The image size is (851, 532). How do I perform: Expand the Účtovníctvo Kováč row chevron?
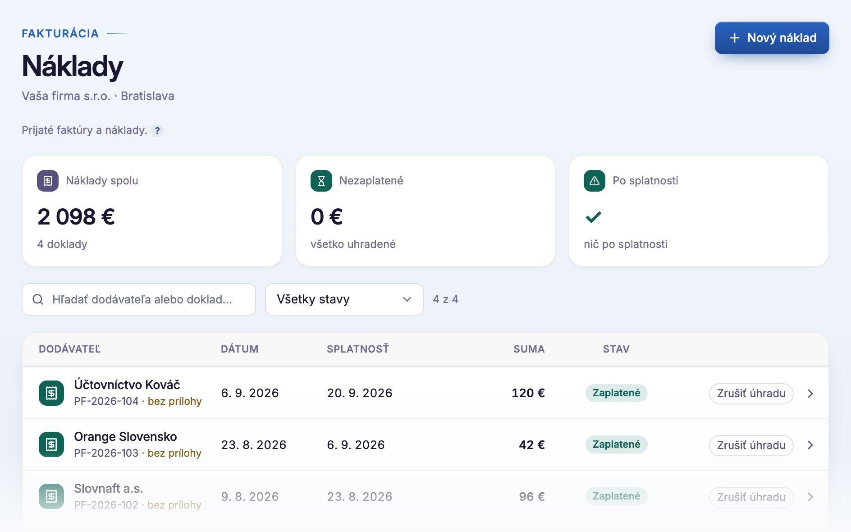(x=810, y=394)
